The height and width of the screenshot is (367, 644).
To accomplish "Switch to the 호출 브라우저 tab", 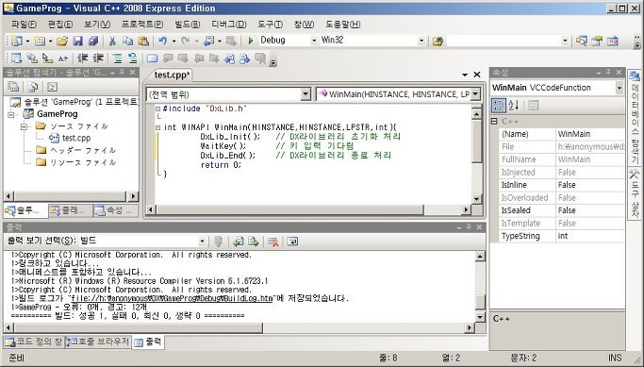I will coord(98,342).
